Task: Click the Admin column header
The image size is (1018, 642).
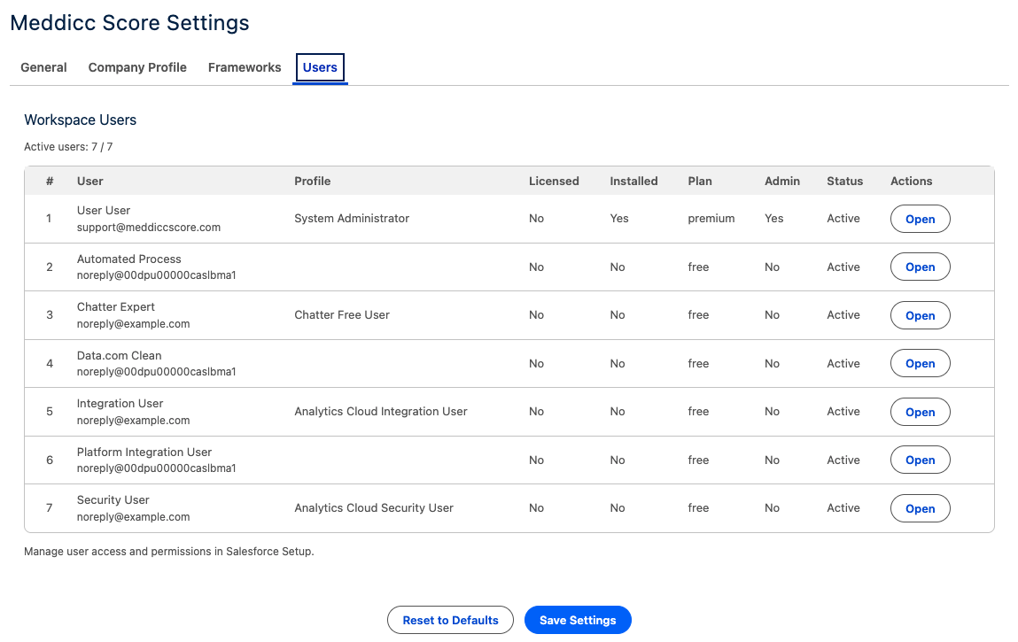Action: [781, 182]
